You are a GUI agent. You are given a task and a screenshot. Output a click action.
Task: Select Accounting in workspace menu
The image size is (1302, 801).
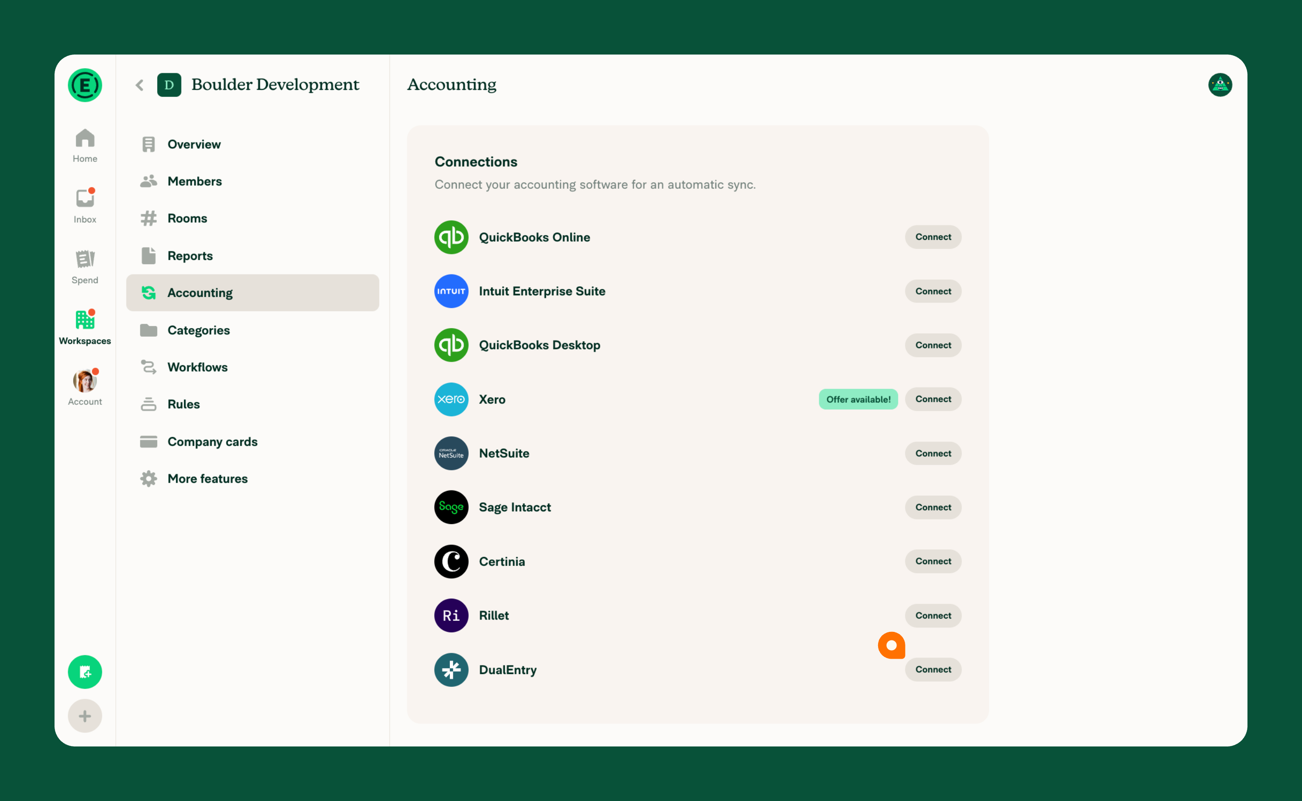(x=252, y=293)
